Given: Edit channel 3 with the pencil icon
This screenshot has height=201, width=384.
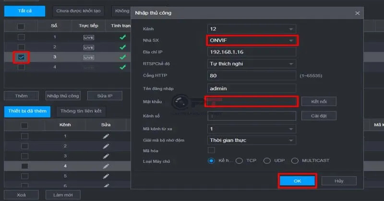Looking at the screenshot, I should 106,156.
